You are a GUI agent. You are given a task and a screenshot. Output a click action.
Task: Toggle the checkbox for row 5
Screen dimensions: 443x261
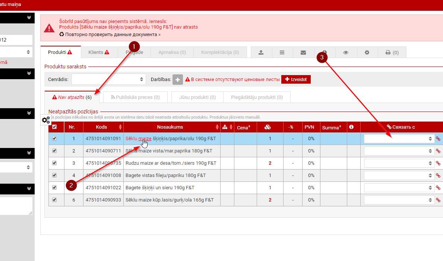click(55, 188)
